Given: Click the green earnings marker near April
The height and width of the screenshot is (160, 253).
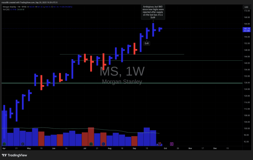Looking at the screenshot, I should click(x=4, y=144).
